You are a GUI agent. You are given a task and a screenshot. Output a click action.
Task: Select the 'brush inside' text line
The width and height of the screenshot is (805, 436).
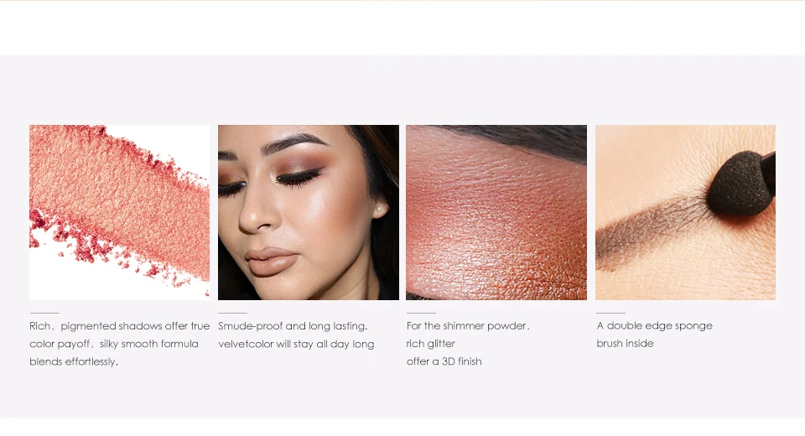(x=625, y=344)
